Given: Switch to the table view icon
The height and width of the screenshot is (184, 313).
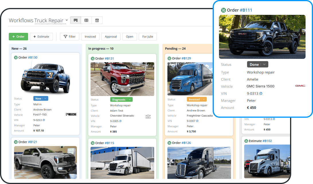Looking at the screenshot, I should pyautogui.click(x=86, y=20).
